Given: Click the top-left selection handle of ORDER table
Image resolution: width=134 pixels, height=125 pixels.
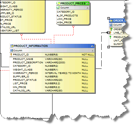Looking at the screenshot, I should (x=108, y=18).
